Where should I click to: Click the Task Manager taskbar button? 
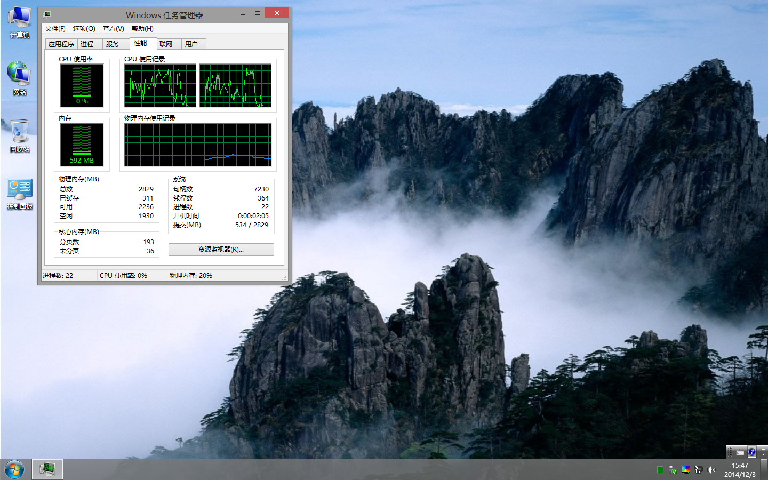tap(47, 469)
